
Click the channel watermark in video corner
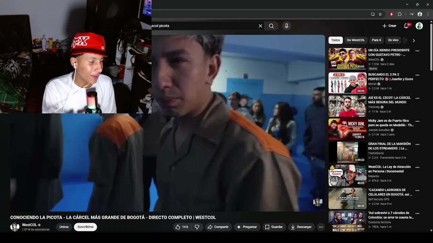(318, 202)
